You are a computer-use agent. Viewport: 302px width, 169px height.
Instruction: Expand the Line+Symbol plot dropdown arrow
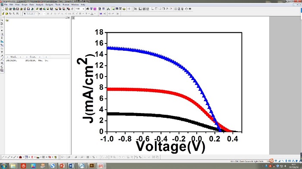point(18,157)
